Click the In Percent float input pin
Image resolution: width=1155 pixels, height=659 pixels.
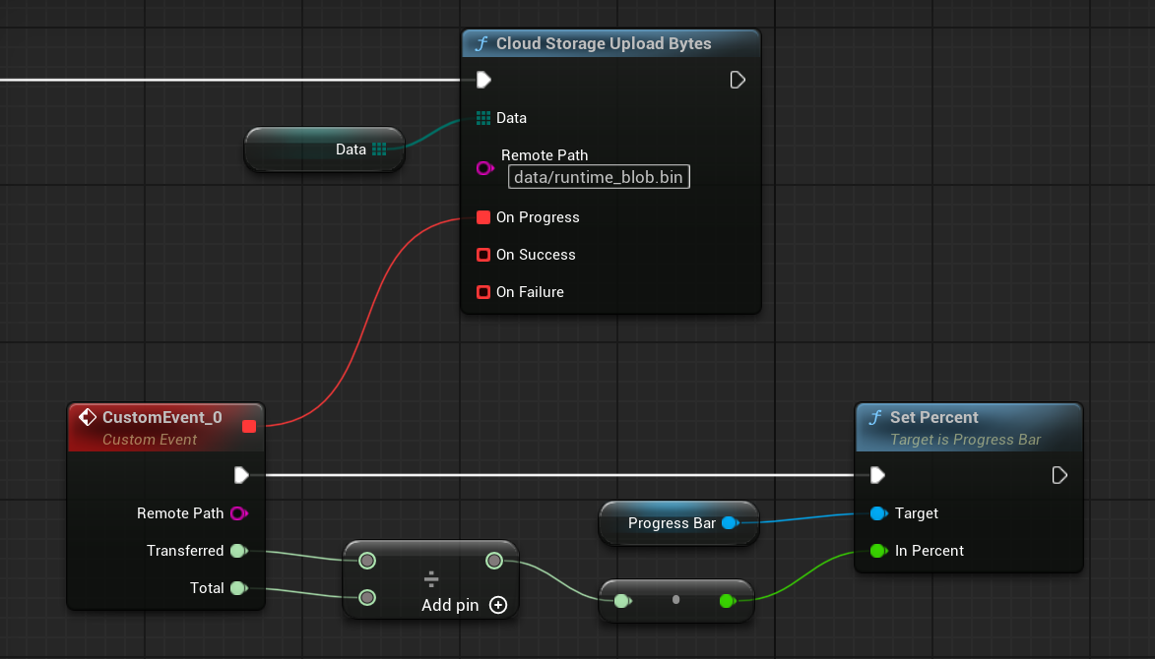877,551
